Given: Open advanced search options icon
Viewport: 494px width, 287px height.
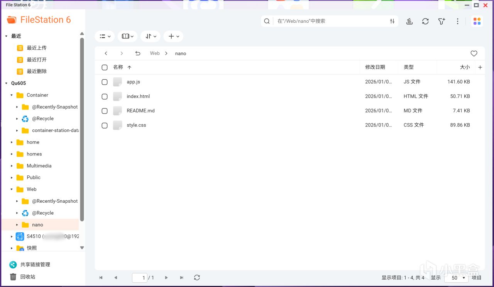Looking at the screenshot, I should coord(392,21).
